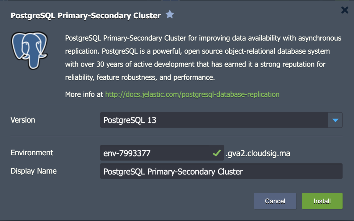
Task: Click the PostgreSQL application icon
Action: 29,50
